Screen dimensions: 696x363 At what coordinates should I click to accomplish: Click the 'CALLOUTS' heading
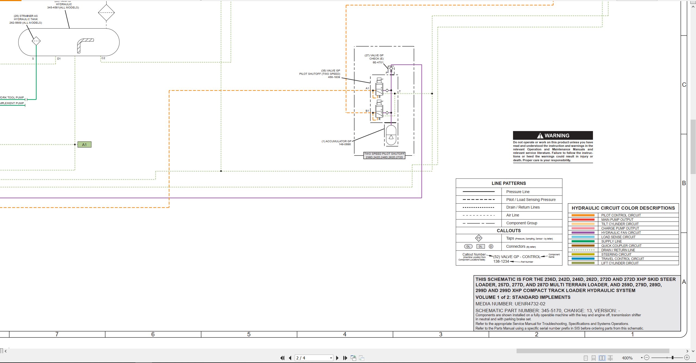(509, 231)
